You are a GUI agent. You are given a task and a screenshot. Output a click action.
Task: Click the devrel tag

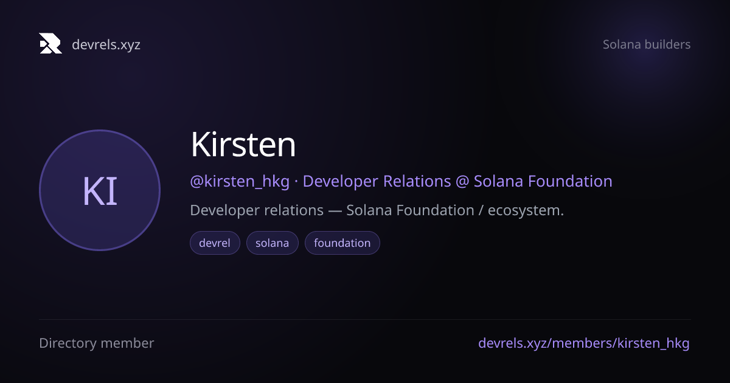pos(215,243)
